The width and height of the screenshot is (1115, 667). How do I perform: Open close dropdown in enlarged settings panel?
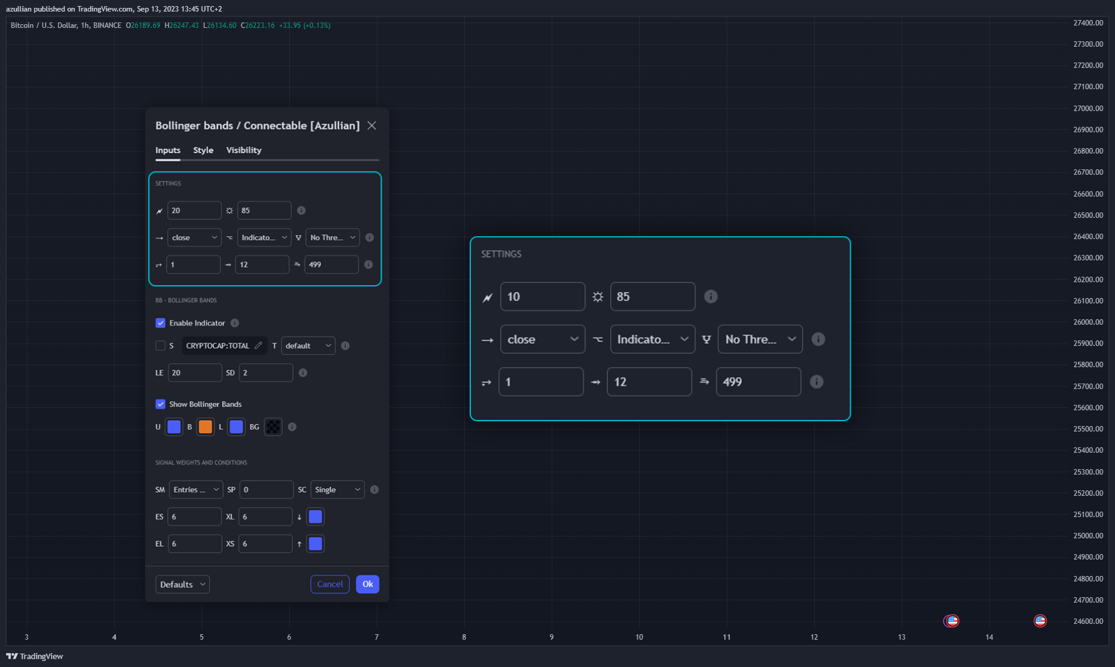[543, 339]
